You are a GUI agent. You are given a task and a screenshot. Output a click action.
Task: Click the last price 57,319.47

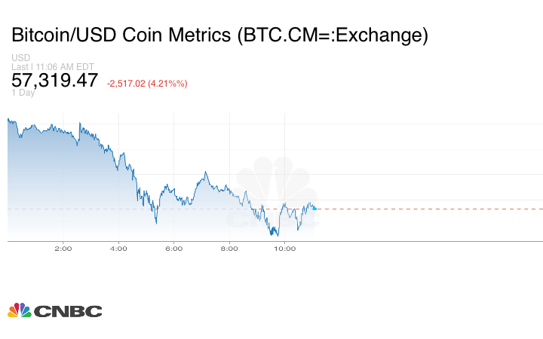coord(54,81)
